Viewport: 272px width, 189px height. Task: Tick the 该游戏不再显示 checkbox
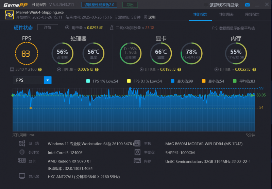(206, 5)
